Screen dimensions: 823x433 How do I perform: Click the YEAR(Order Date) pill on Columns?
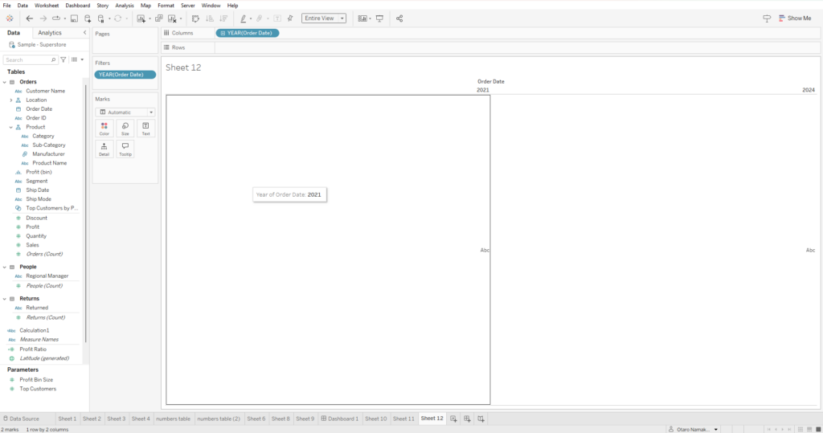tap(248, 33)
